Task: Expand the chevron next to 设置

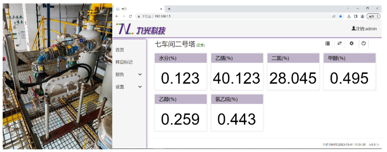Action: [140, 87]
